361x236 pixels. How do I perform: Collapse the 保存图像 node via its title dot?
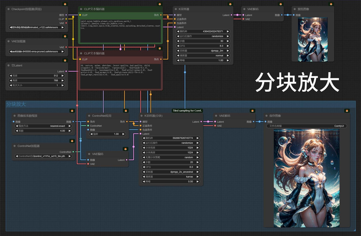267,116
